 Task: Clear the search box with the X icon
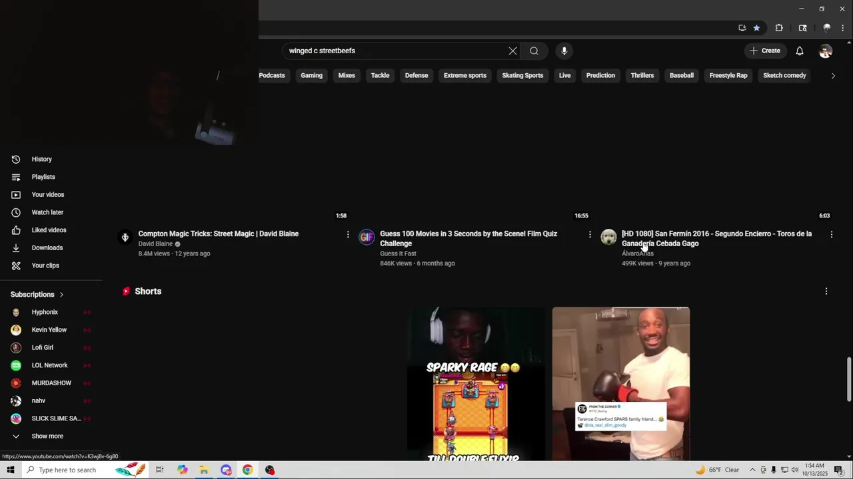click(512, 51)
